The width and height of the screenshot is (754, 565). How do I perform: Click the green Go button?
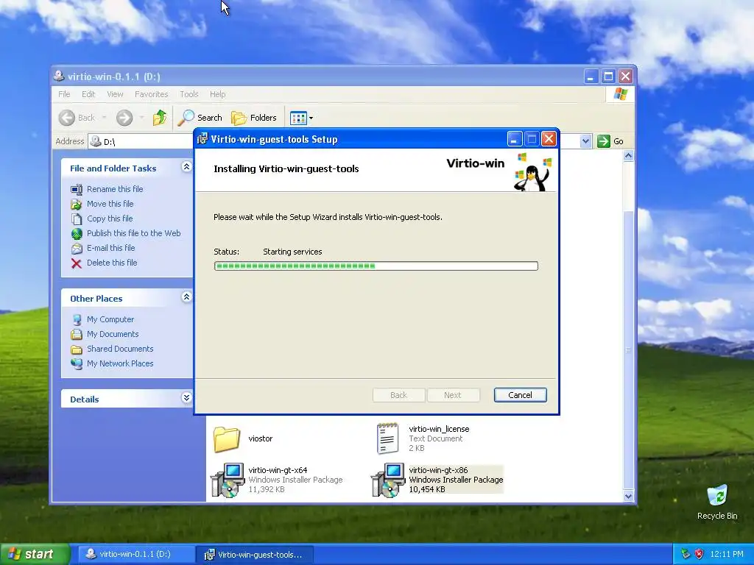[610, 141]
